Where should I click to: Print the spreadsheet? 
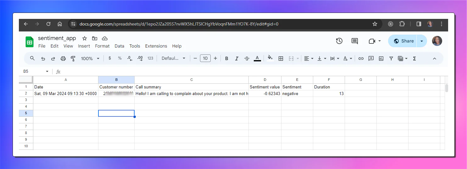(63, 58)
